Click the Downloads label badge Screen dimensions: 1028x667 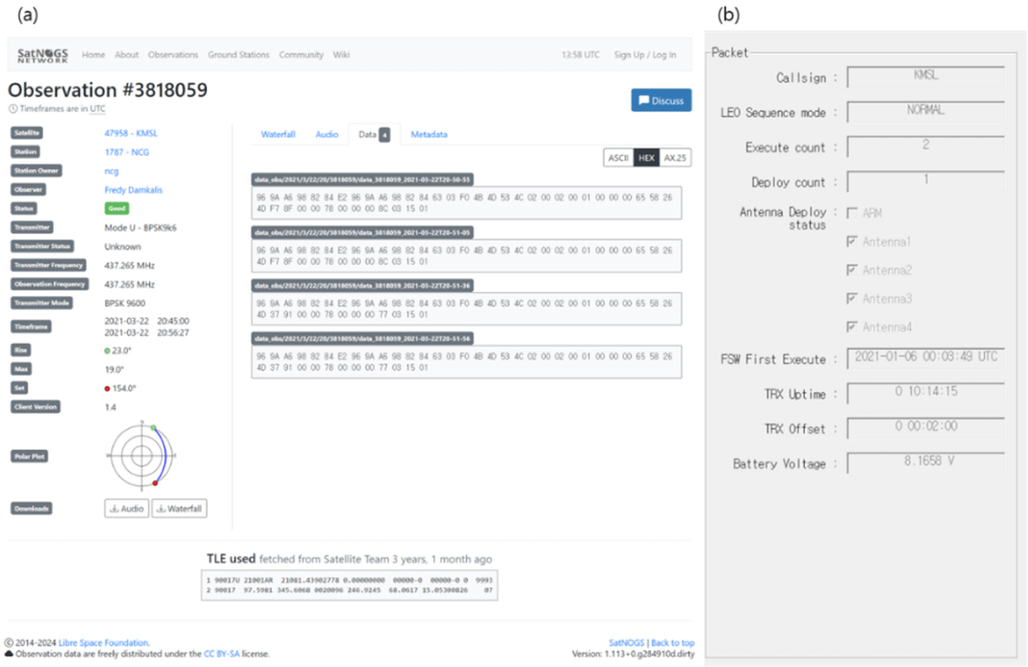31,509
